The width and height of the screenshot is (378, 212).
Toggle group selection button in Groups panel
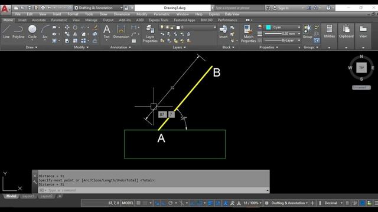317,41
